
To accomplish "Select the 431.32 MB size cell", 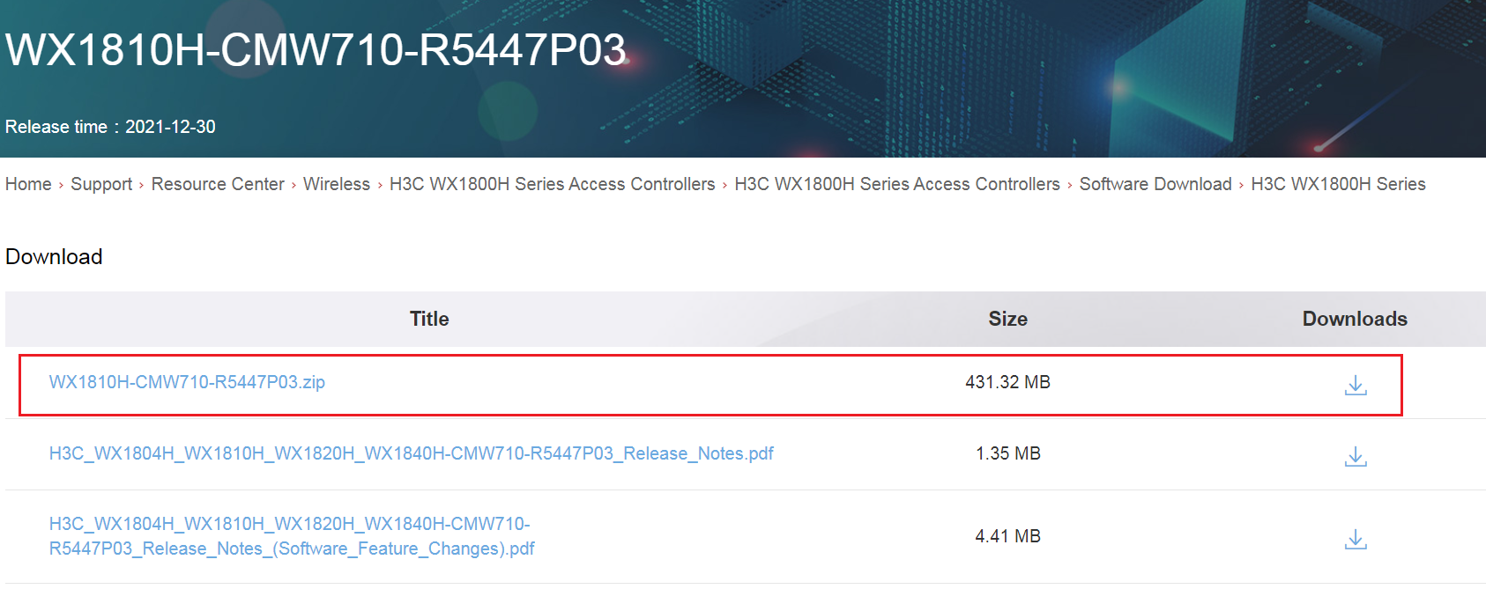I will pos(1007,382).
